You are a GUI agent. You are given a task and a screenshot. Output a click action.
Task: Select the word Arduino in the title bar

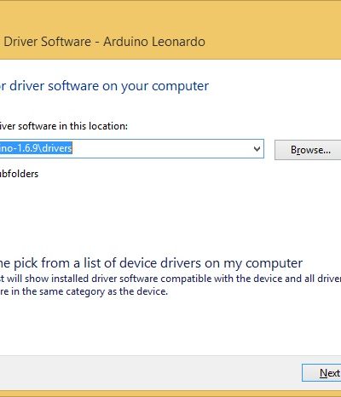pos(126,42)
